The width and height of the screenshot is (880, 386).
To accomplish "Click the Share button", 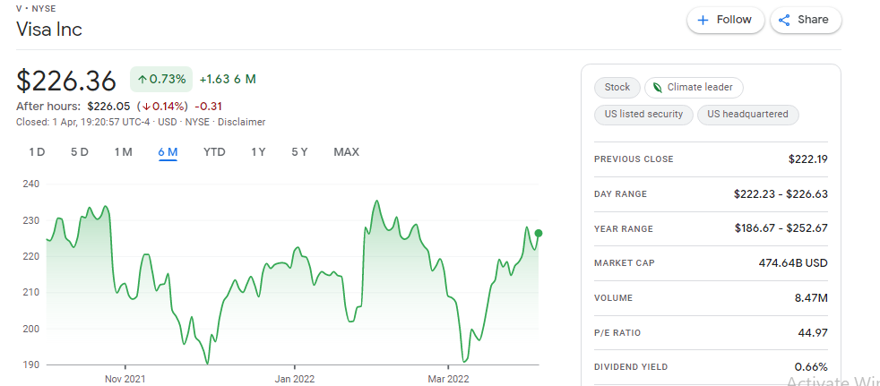I will pyautogui.click(x=806, y=21).
